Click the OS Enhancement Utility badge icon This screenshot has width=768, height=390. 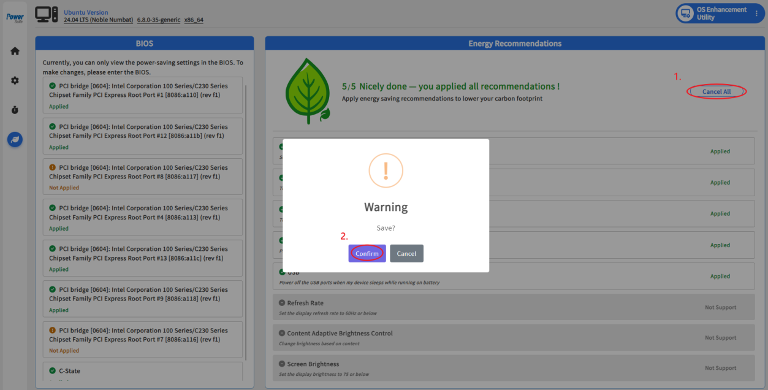click(x=685, y=13)
